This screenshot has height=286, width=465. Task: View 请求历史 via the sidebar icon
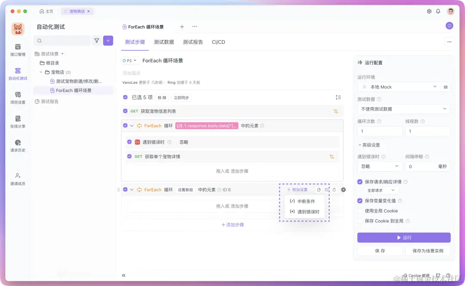(17, 145)
